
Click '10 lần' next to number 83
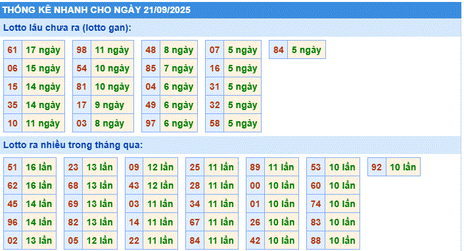click(x=342, y=222)
